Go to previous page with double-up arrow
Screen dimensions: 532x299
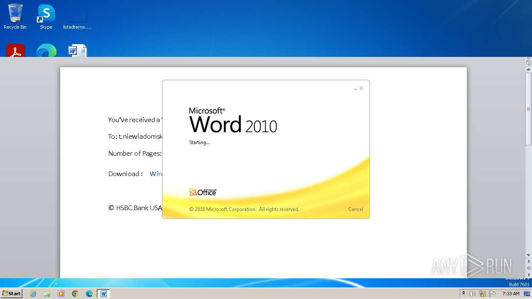pos(528,262)
